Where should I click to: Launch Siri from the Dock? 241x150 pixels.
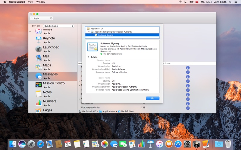22,144
